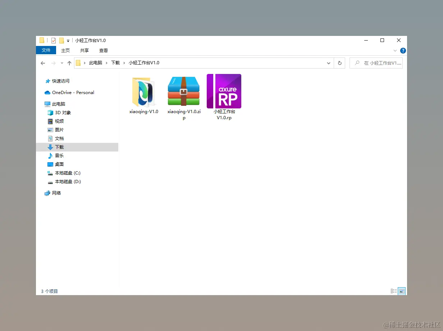Open the 图片 folder in sidebar
The height and width of the screenshot is (331, 443).
tap(56, 130)
